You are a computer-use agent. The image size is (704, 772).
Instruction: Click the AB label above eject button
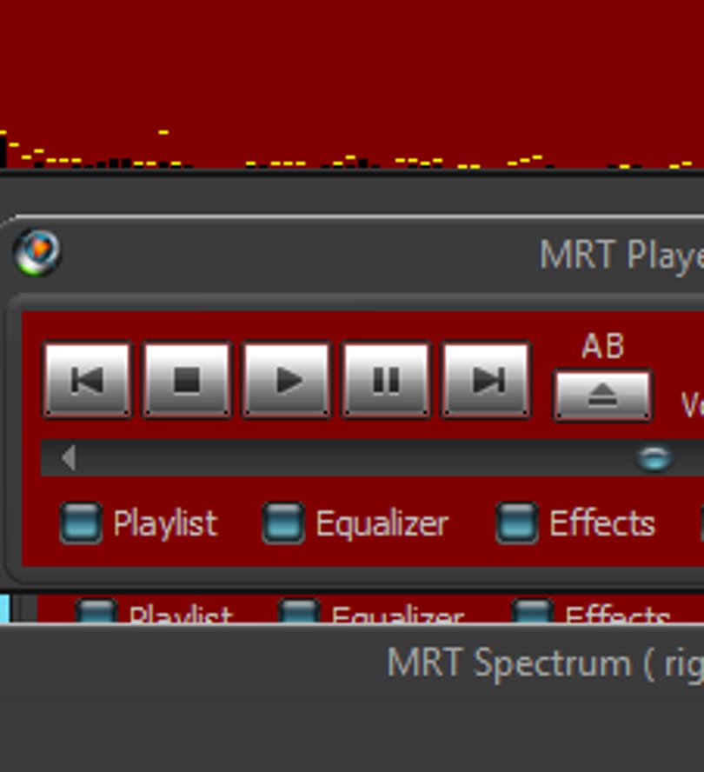pos(603,346)
